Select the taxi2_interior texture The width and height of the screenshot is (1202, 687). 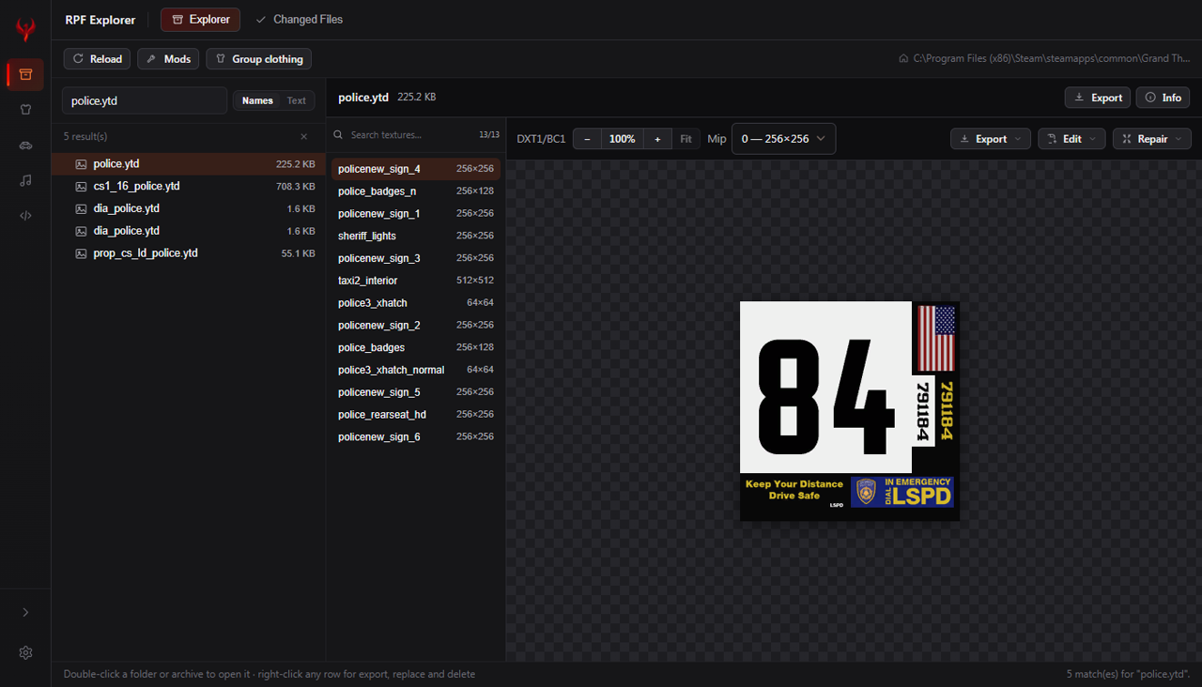click(415, 281)
